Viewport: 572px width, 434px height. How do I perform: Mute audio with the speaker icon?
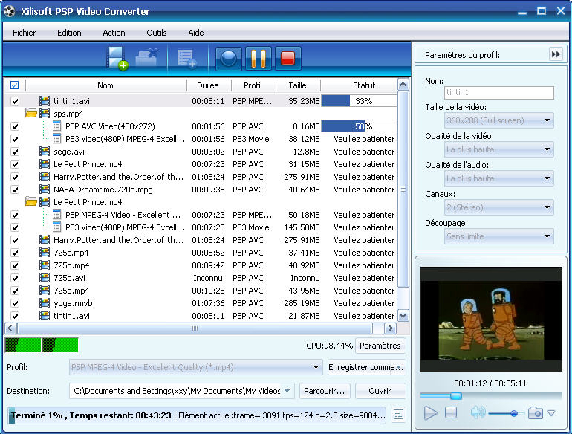click(x=478, y=413)
